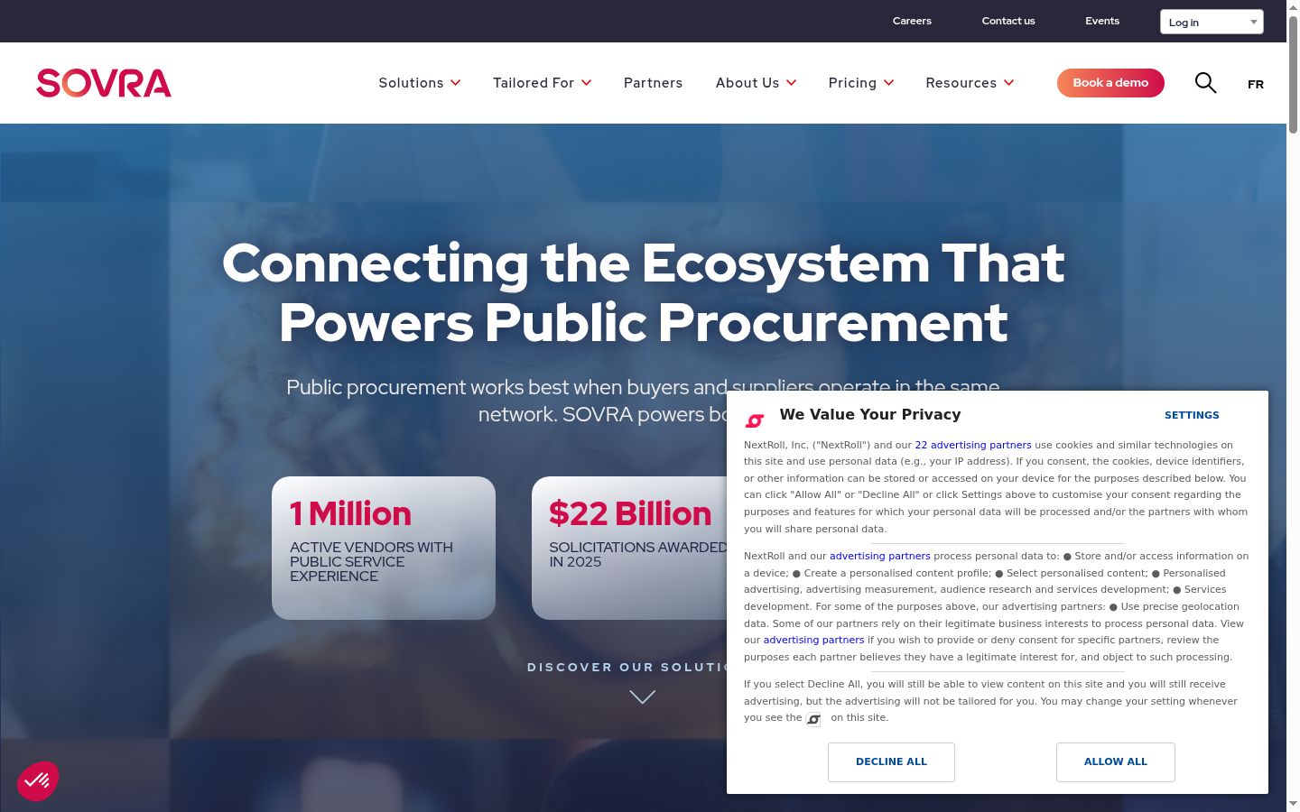The height and width of the screenshot is (812, 1300).
Task: Click the 1 Million active vendors card
Action: [384, 548]
